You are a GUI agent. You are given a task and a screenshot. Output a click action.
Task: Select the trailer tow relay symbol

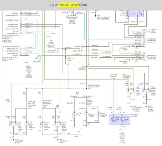(x=135, y=14)
